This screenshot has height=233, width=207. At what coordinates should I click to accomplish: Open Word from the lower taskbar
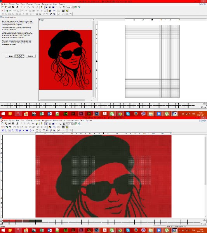(x=50, y=230)
